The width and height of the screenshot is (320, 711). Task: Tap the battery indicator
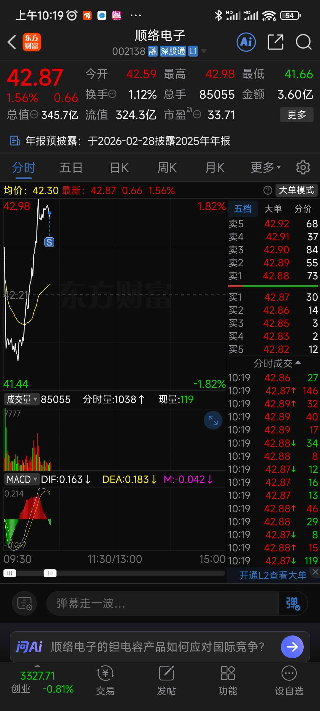[x=290, y=15]
